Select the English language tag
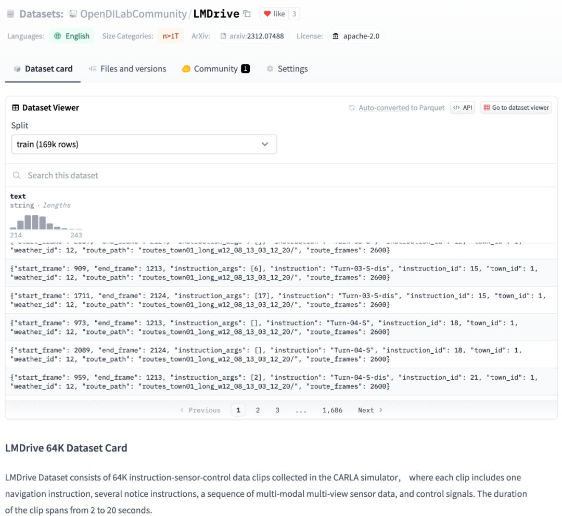Image resolution: width=562 pixels, height=516 pixels. coord(72,36)
